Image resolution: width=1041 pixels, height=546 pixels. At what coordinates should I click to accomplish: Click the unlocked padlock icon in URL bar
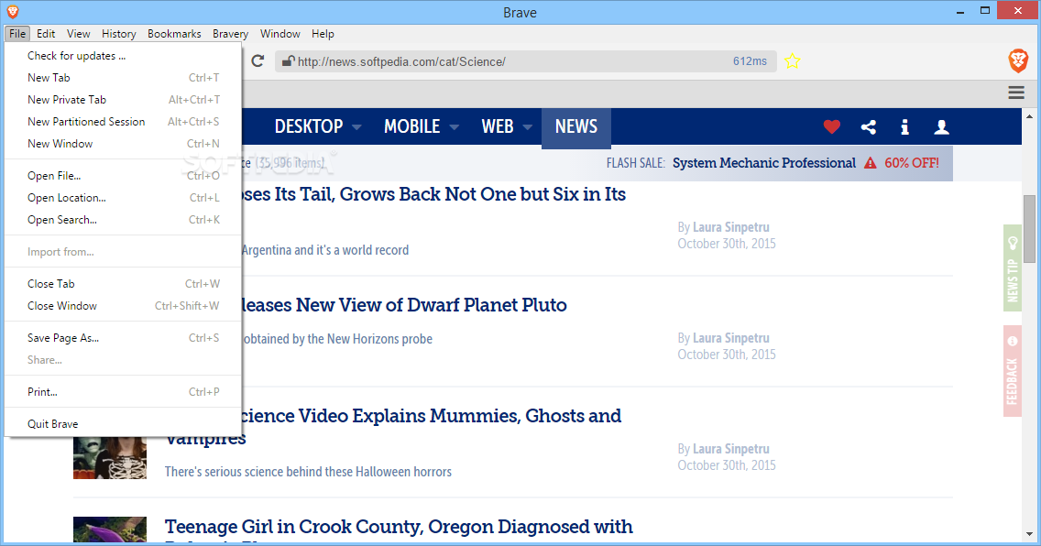[x=288, y=61]
